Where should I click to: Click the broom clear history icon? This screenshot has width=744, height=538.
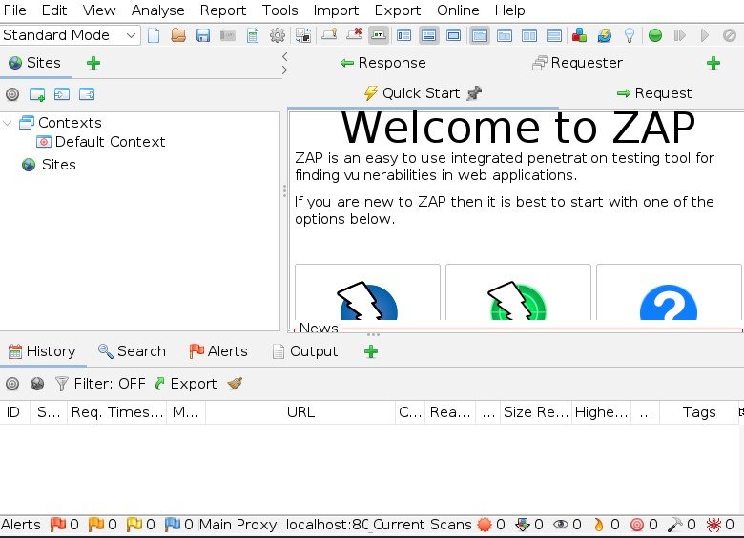(x=235, y=384)
